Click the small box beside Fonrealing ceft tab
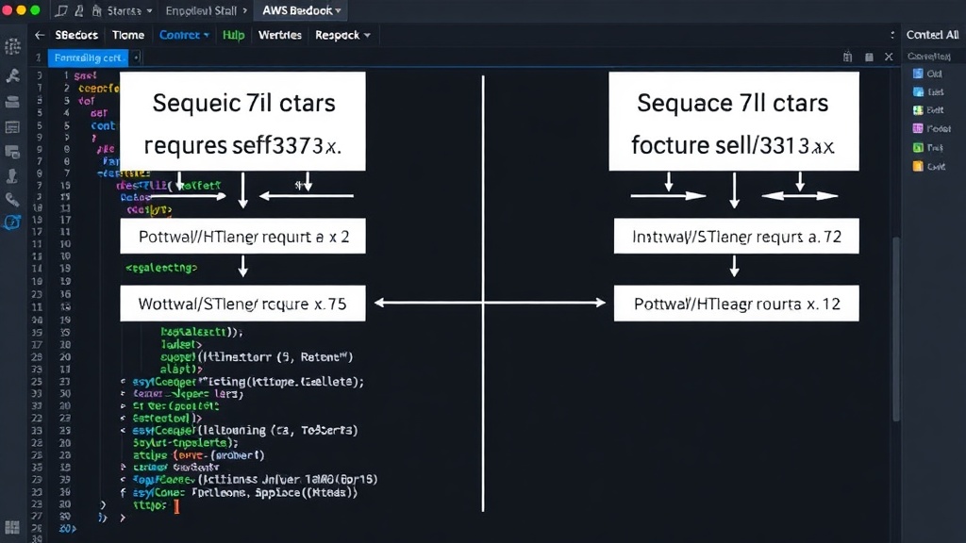 click(136, 58)
